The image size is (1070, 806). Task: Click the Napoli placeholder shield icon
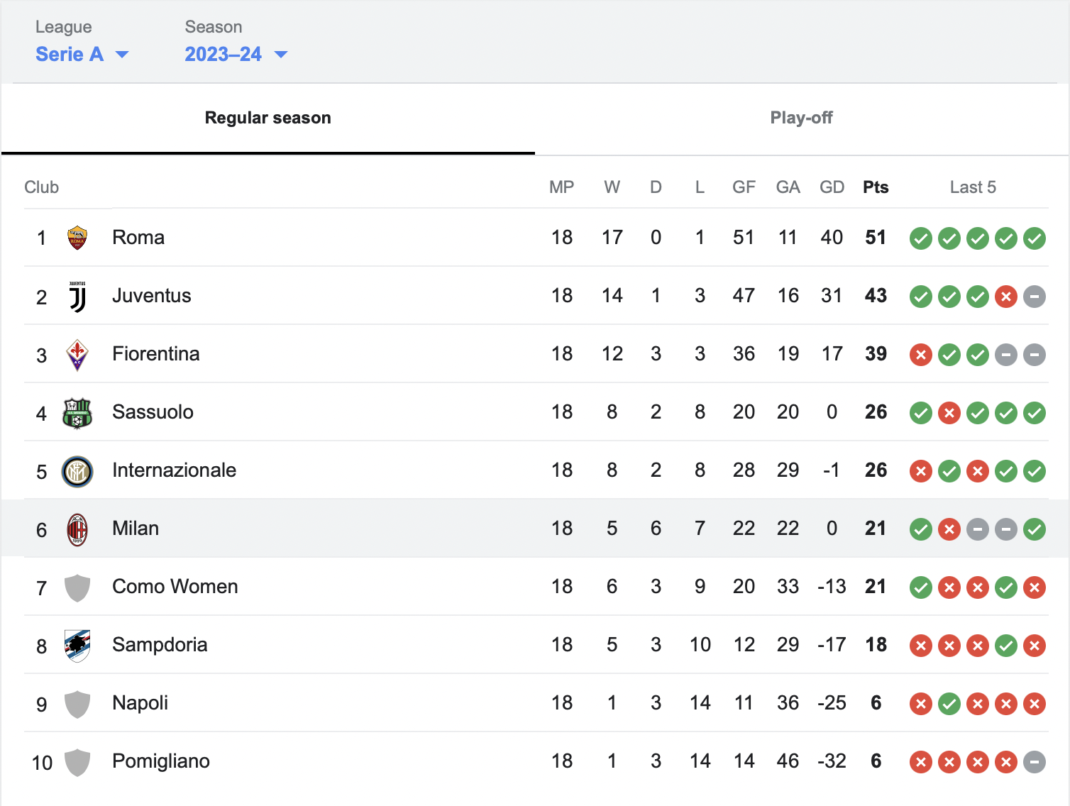point(77,704)
